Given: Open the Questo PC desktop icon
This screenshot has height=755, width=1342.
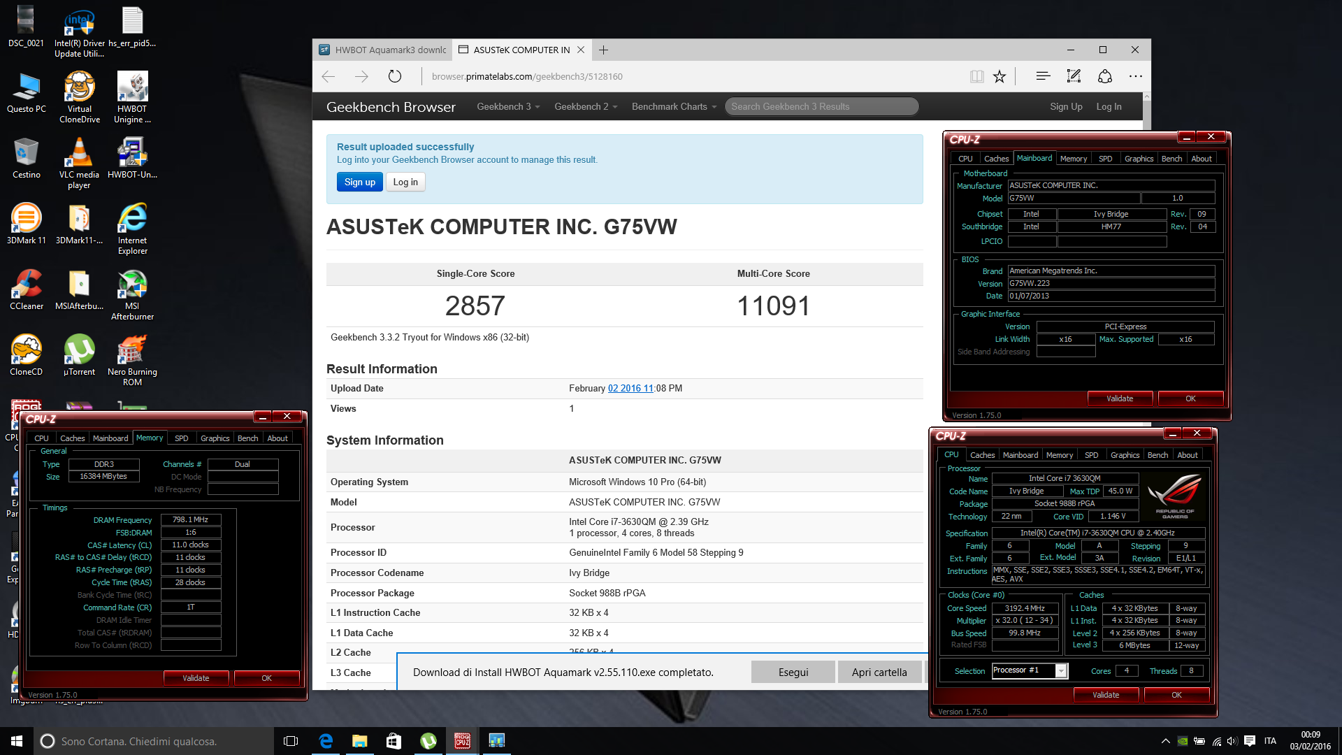Looking at the screenshot, I should coord(26,93).
